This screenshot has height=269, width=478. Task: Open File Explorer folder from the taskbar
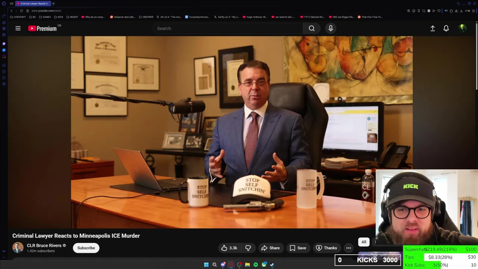click(247, 265)
